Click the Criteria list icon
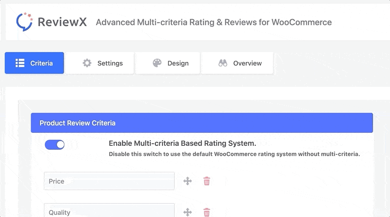This screenshot has height=217, width=390. pyautogui.click(x=20, y=63)
